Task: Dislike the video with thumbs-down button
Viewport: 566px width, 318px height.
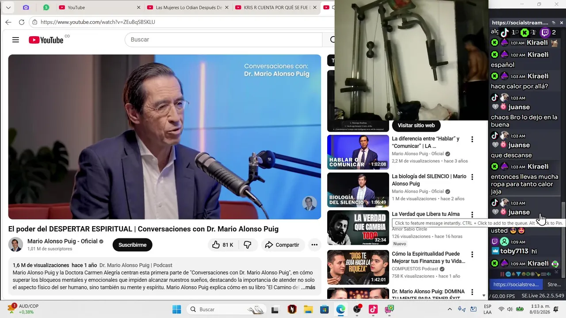Action: pos(248,245)
